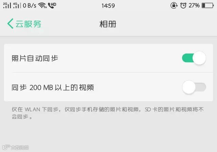Tap the 2G signal strength icon

[x=7, y=5]
